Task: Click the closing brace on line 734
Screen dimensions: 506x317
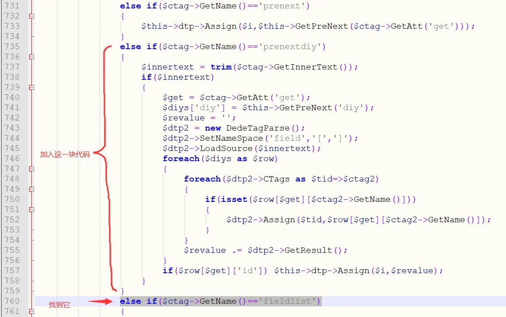Action: tap(122, 36)
